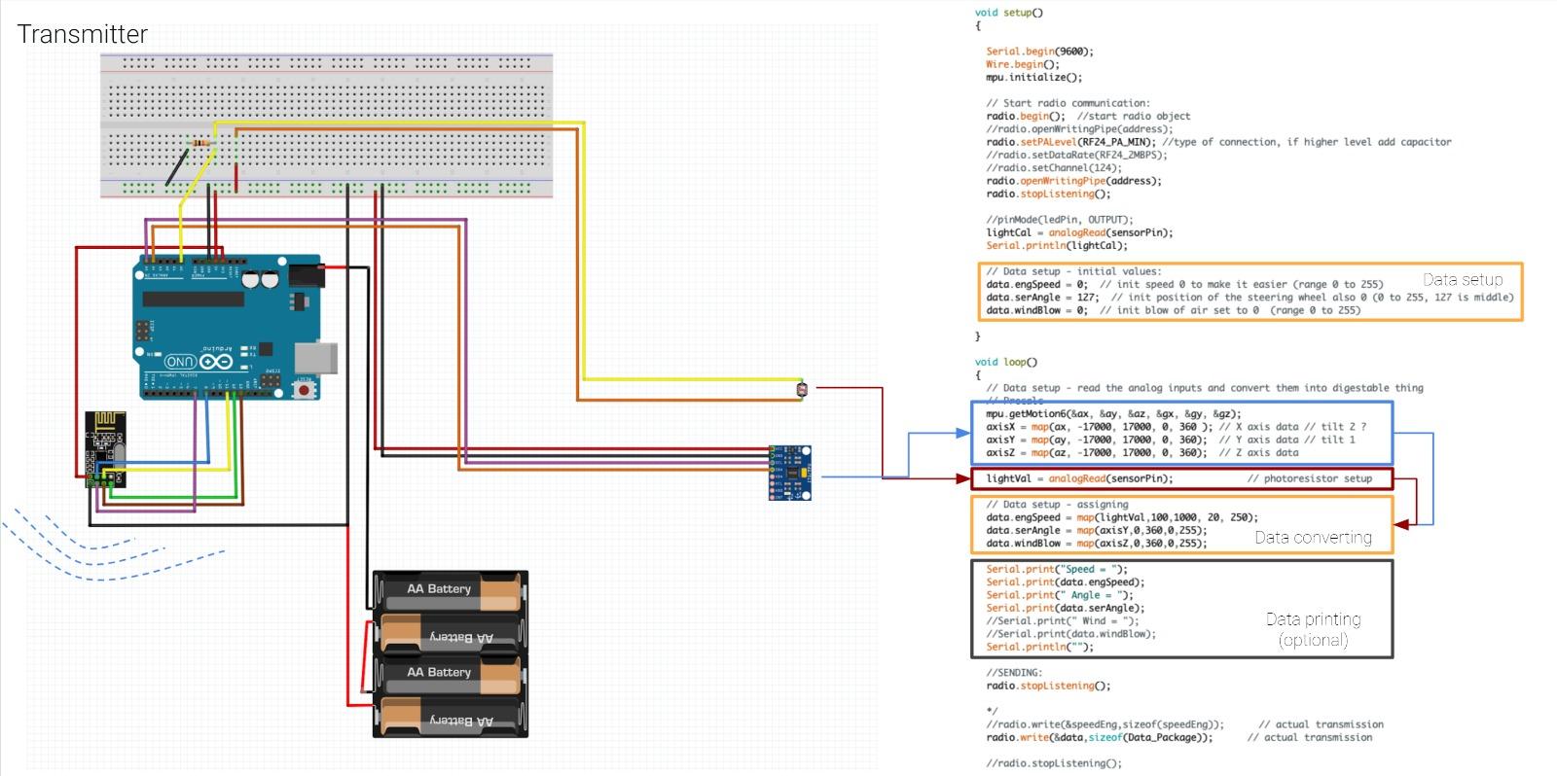Select the AA battery holder pack

coord(451,653)
